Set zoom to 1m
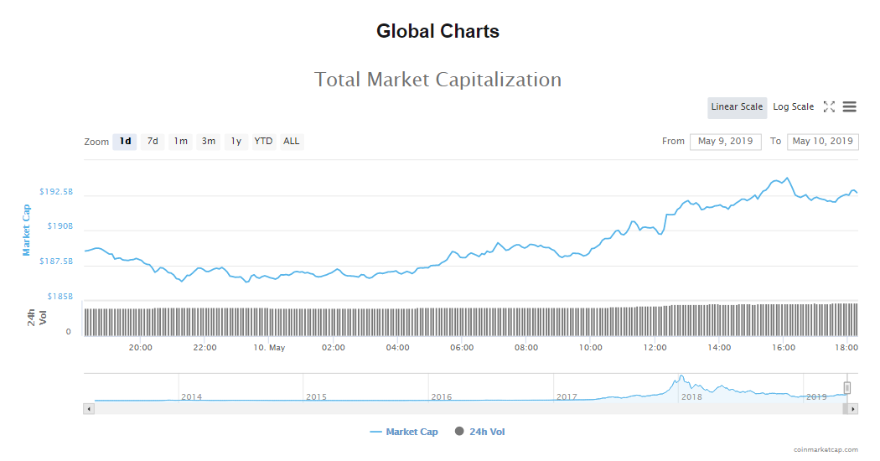 coord(180,142)
